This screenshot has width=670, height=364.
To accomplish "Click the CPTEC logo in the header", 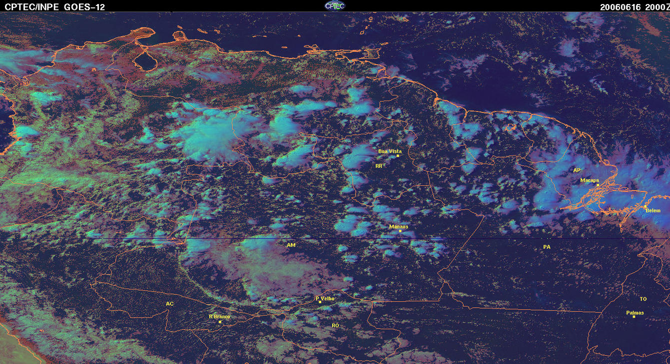I will 335,5.
